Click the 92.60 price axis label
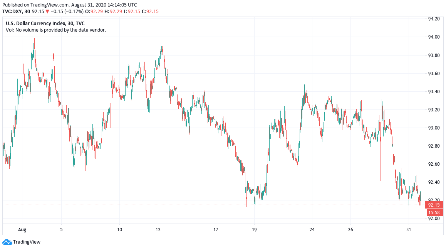The image size is (446, 249). pos(434,164)
